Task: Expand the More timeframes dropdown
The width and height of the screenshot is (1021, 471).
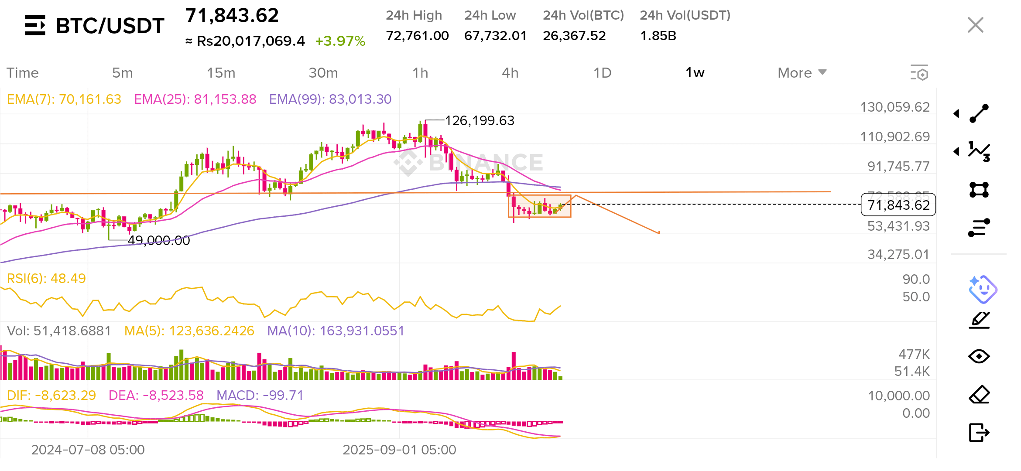Action: tap(802, 73)
